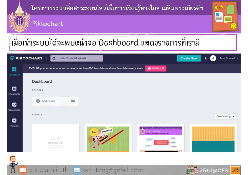Click the royal emblem logo in header

point(19,17)
